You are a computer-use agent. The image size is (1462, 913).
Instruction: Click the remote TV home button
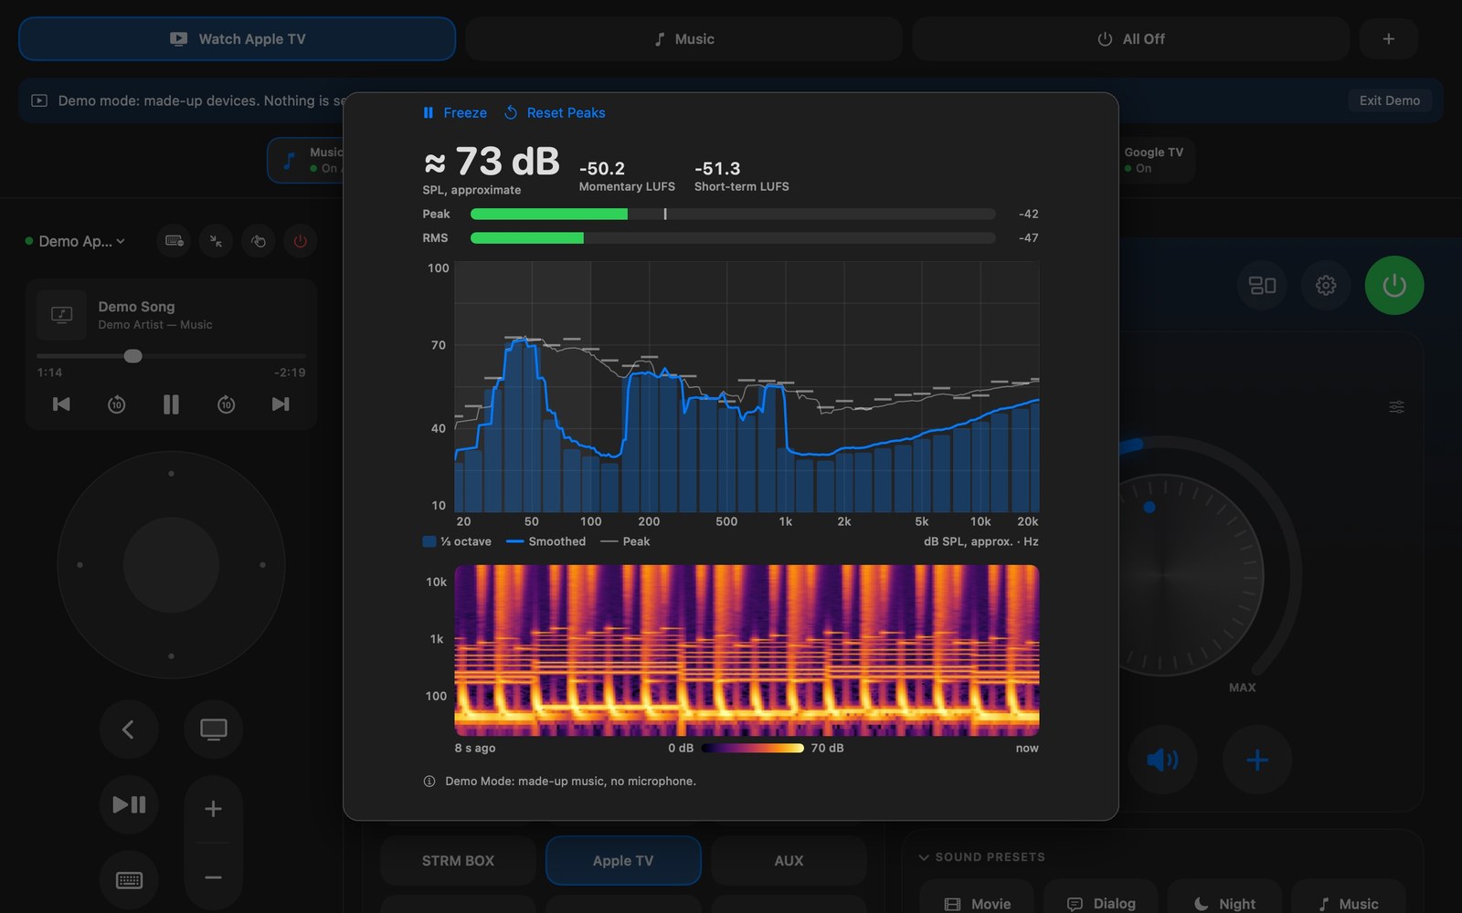pos(214,729)
